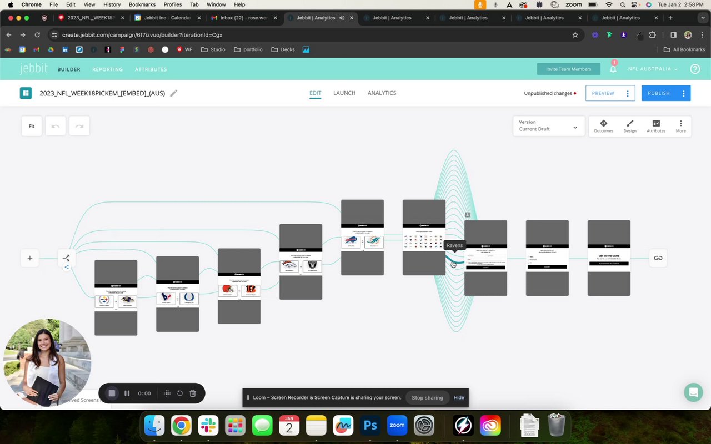
Task: Open the All Bookmarks folder
Action: [684, 49]
